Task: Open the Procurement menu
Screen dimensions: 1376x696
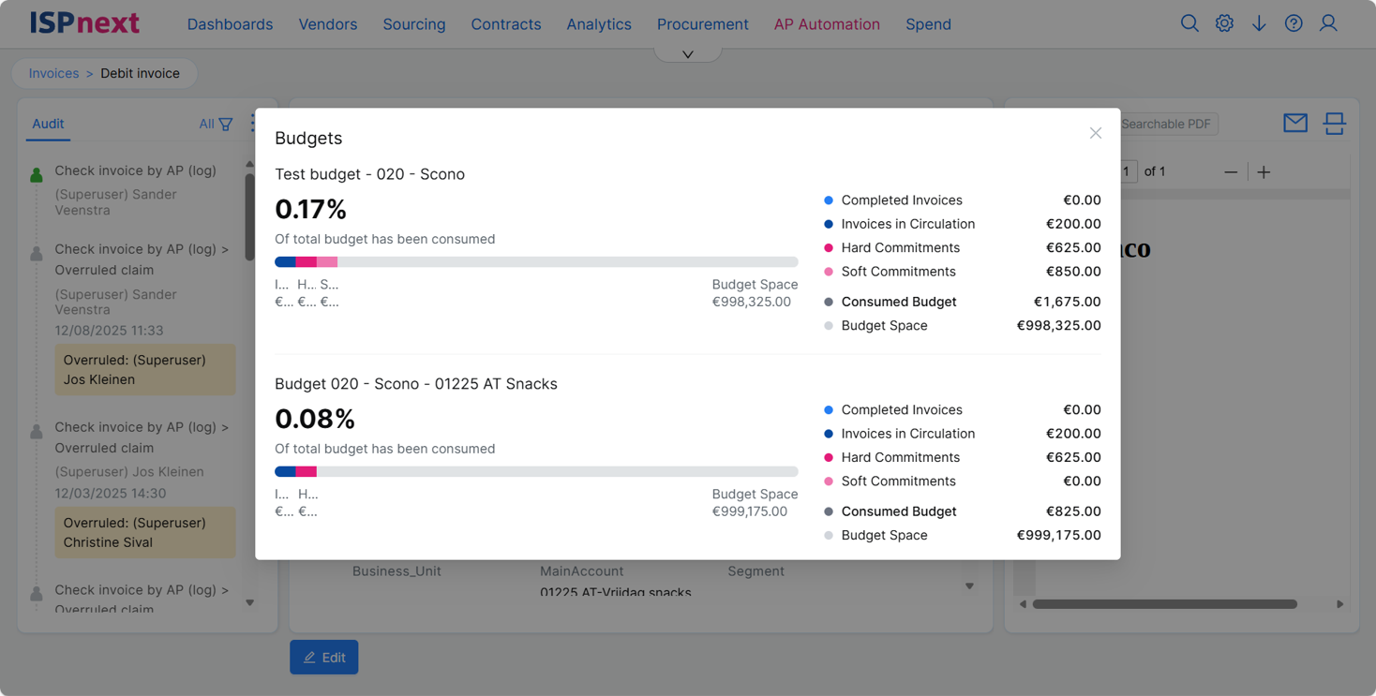Action: pyautogui.click(x=703, y=24)
